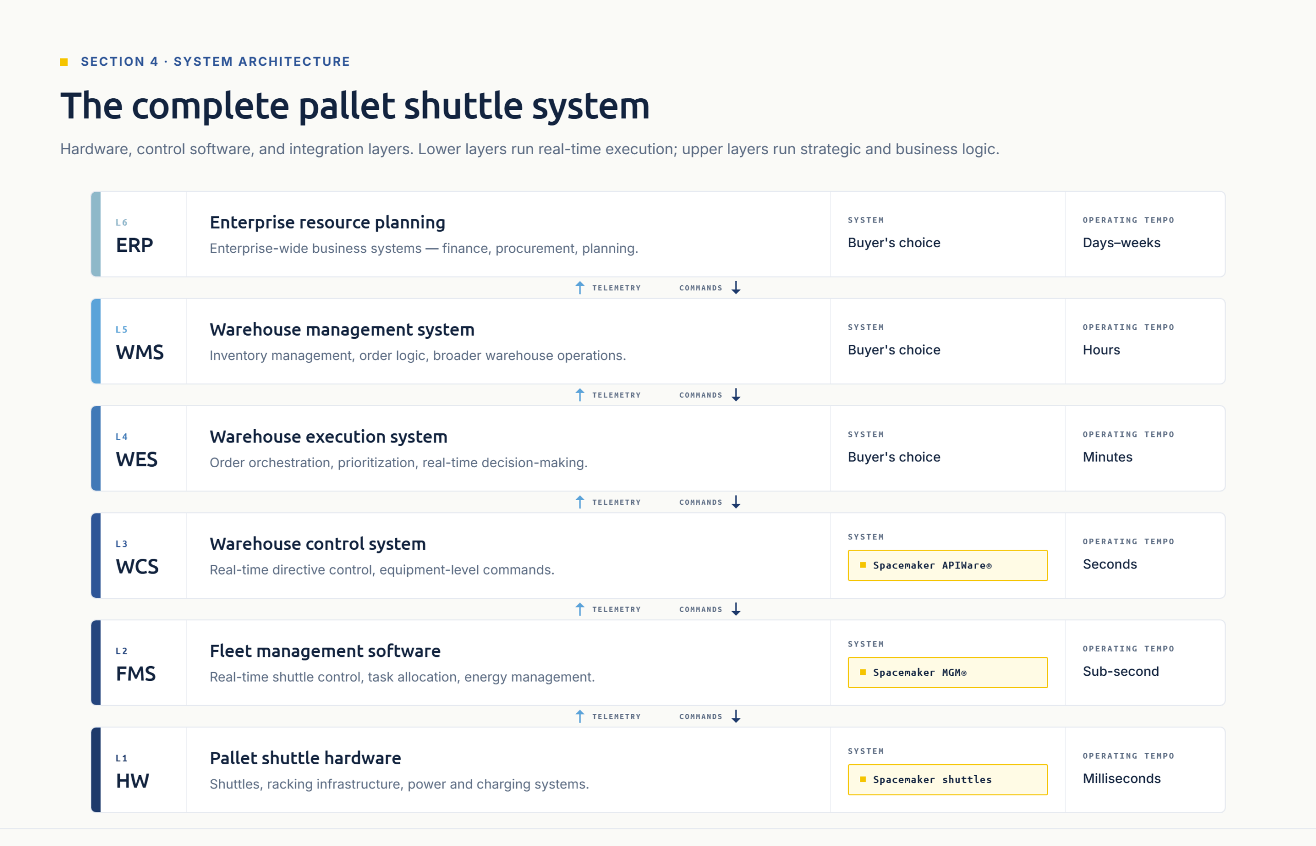
Task: Click the telemetry up arrow below ERP row
Action: [x=580, y=288]
